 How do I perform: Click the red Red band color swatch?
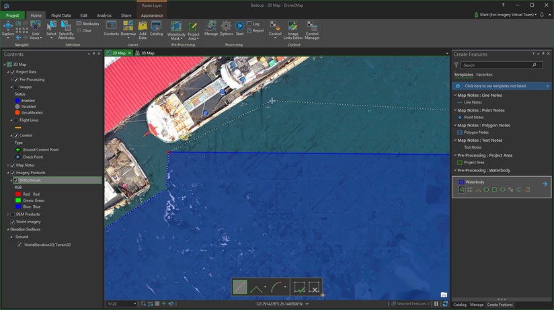click(x=18, y=194)
